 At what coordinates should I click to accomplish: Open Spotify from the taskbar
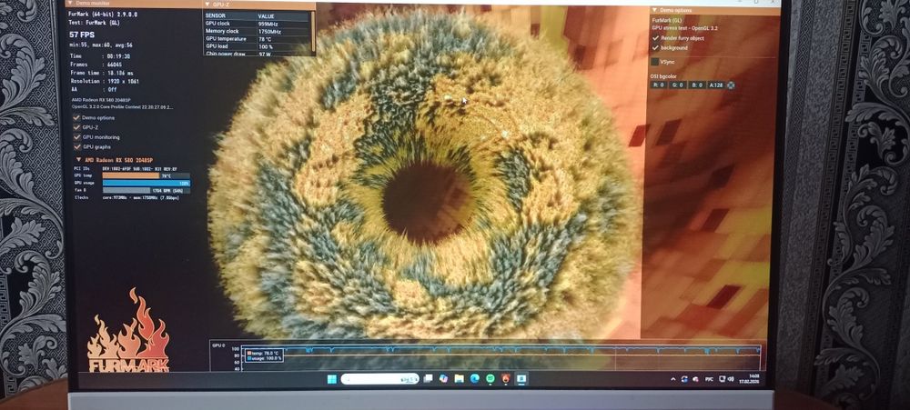[x=490, y=379]
